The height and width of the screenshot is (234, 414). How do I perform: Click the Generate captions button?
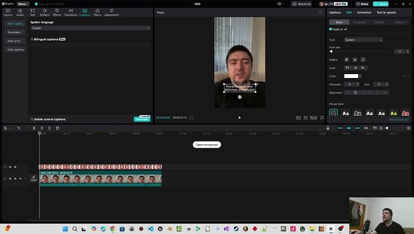(x=142, y=120)
